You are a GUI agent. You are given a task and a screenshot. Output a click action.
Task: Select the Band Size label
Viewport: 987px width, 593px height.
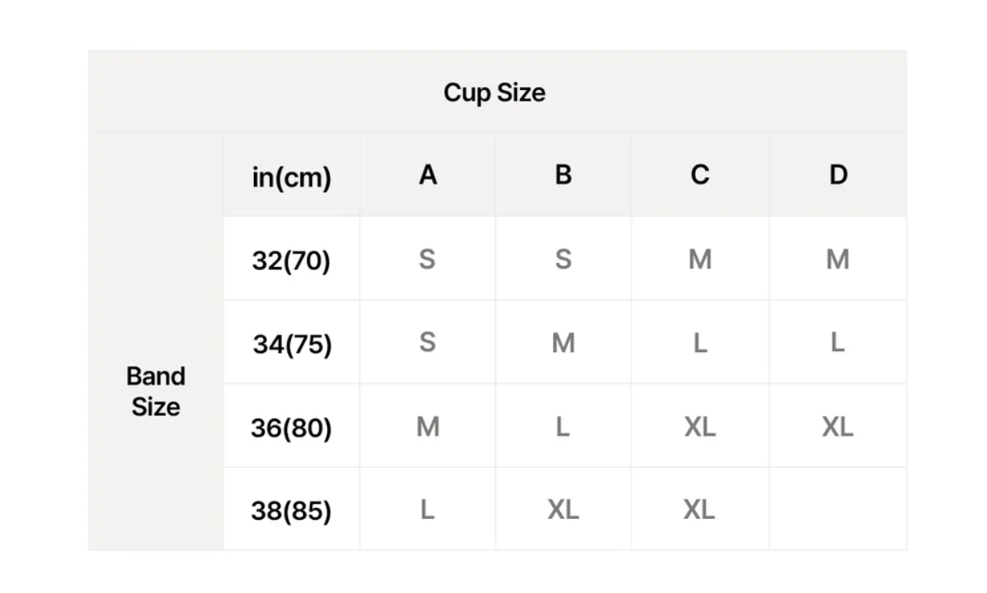[156, 391]
